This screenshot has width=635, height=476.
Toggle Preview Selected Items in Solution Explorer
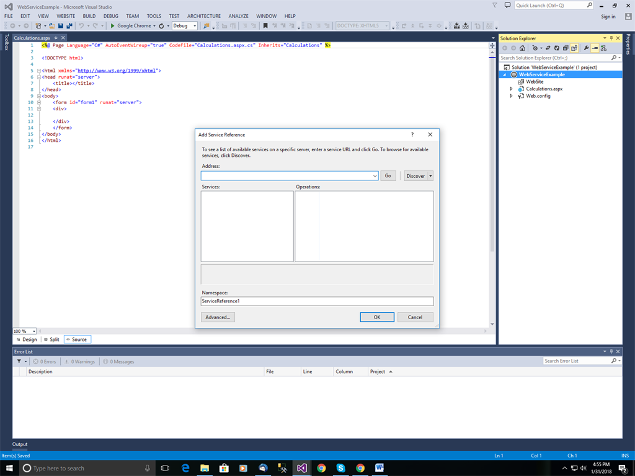pyautogui.click(x=595, y=48)
